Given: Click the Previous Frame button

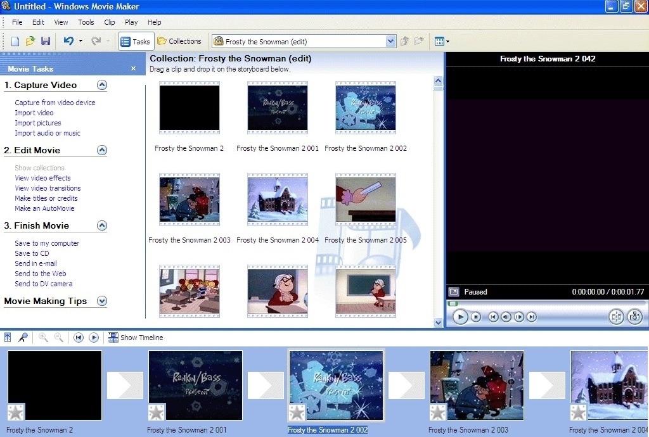Looking at the screenshot, I should click(x=506, y=317).
